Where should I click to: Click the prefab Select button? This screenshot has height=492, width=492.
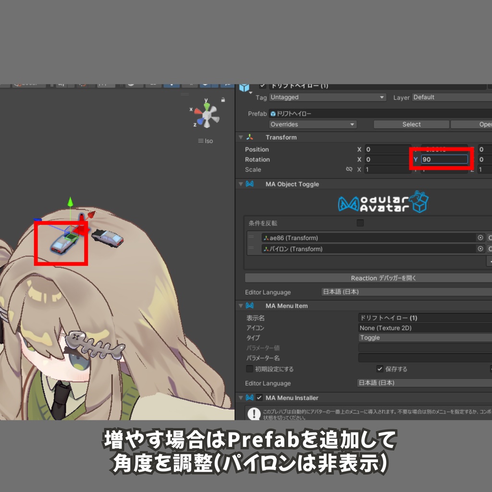click(x=411, y=124)
